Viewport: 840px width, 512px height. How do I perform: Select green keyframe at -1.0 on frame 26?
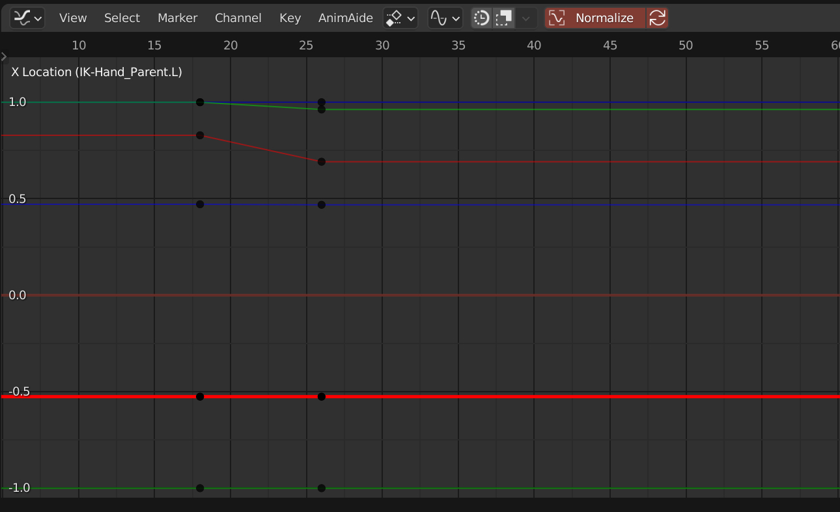(x=322, y=488)
